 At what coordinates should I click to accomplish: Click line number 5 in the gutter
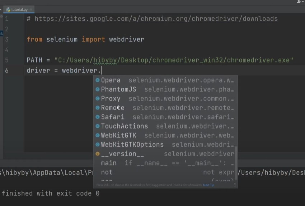7,60
